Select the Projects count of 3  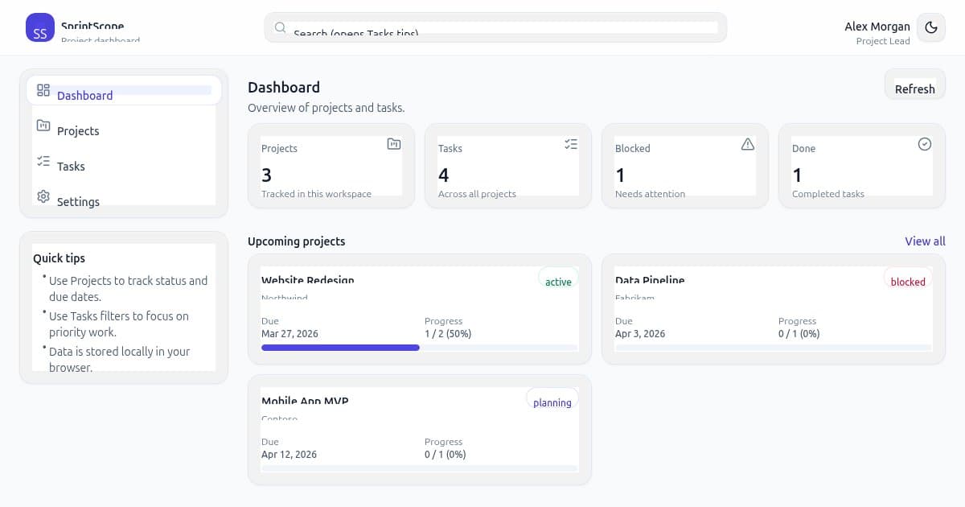266,175
